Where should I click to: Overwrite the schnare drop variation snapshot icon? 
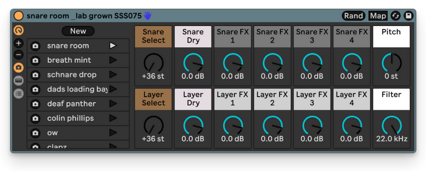[x=35, y=75]
